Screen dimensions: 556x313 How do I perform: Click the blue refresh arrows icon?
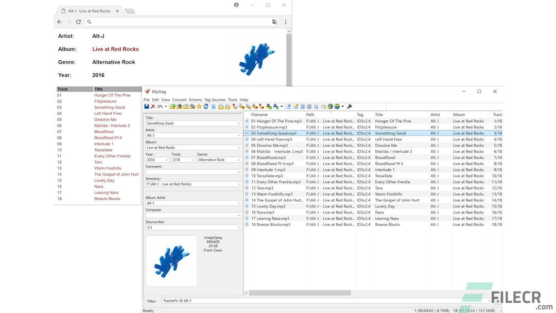pos(206,106)
